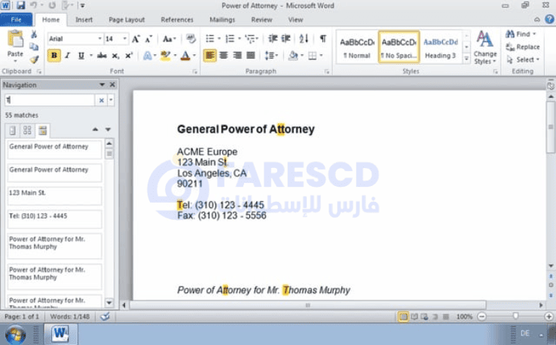Image resolution: width=556 pixels, height=345 pixels.
Task: Decrease the paragraph indent
Action: coord(273,38)
